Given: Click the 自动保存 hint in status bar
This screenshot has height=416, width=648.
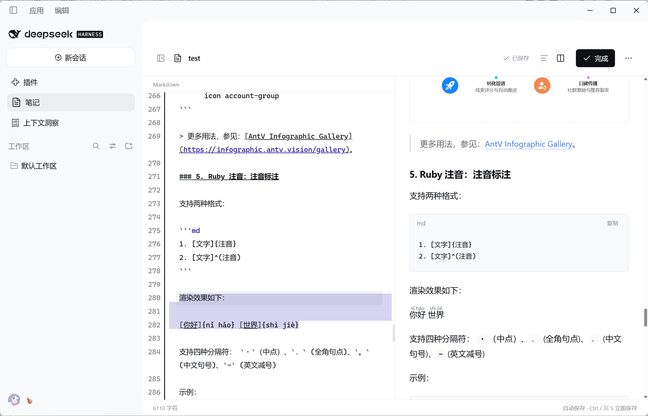Looking at the screenshot, I should coord(600,408).
